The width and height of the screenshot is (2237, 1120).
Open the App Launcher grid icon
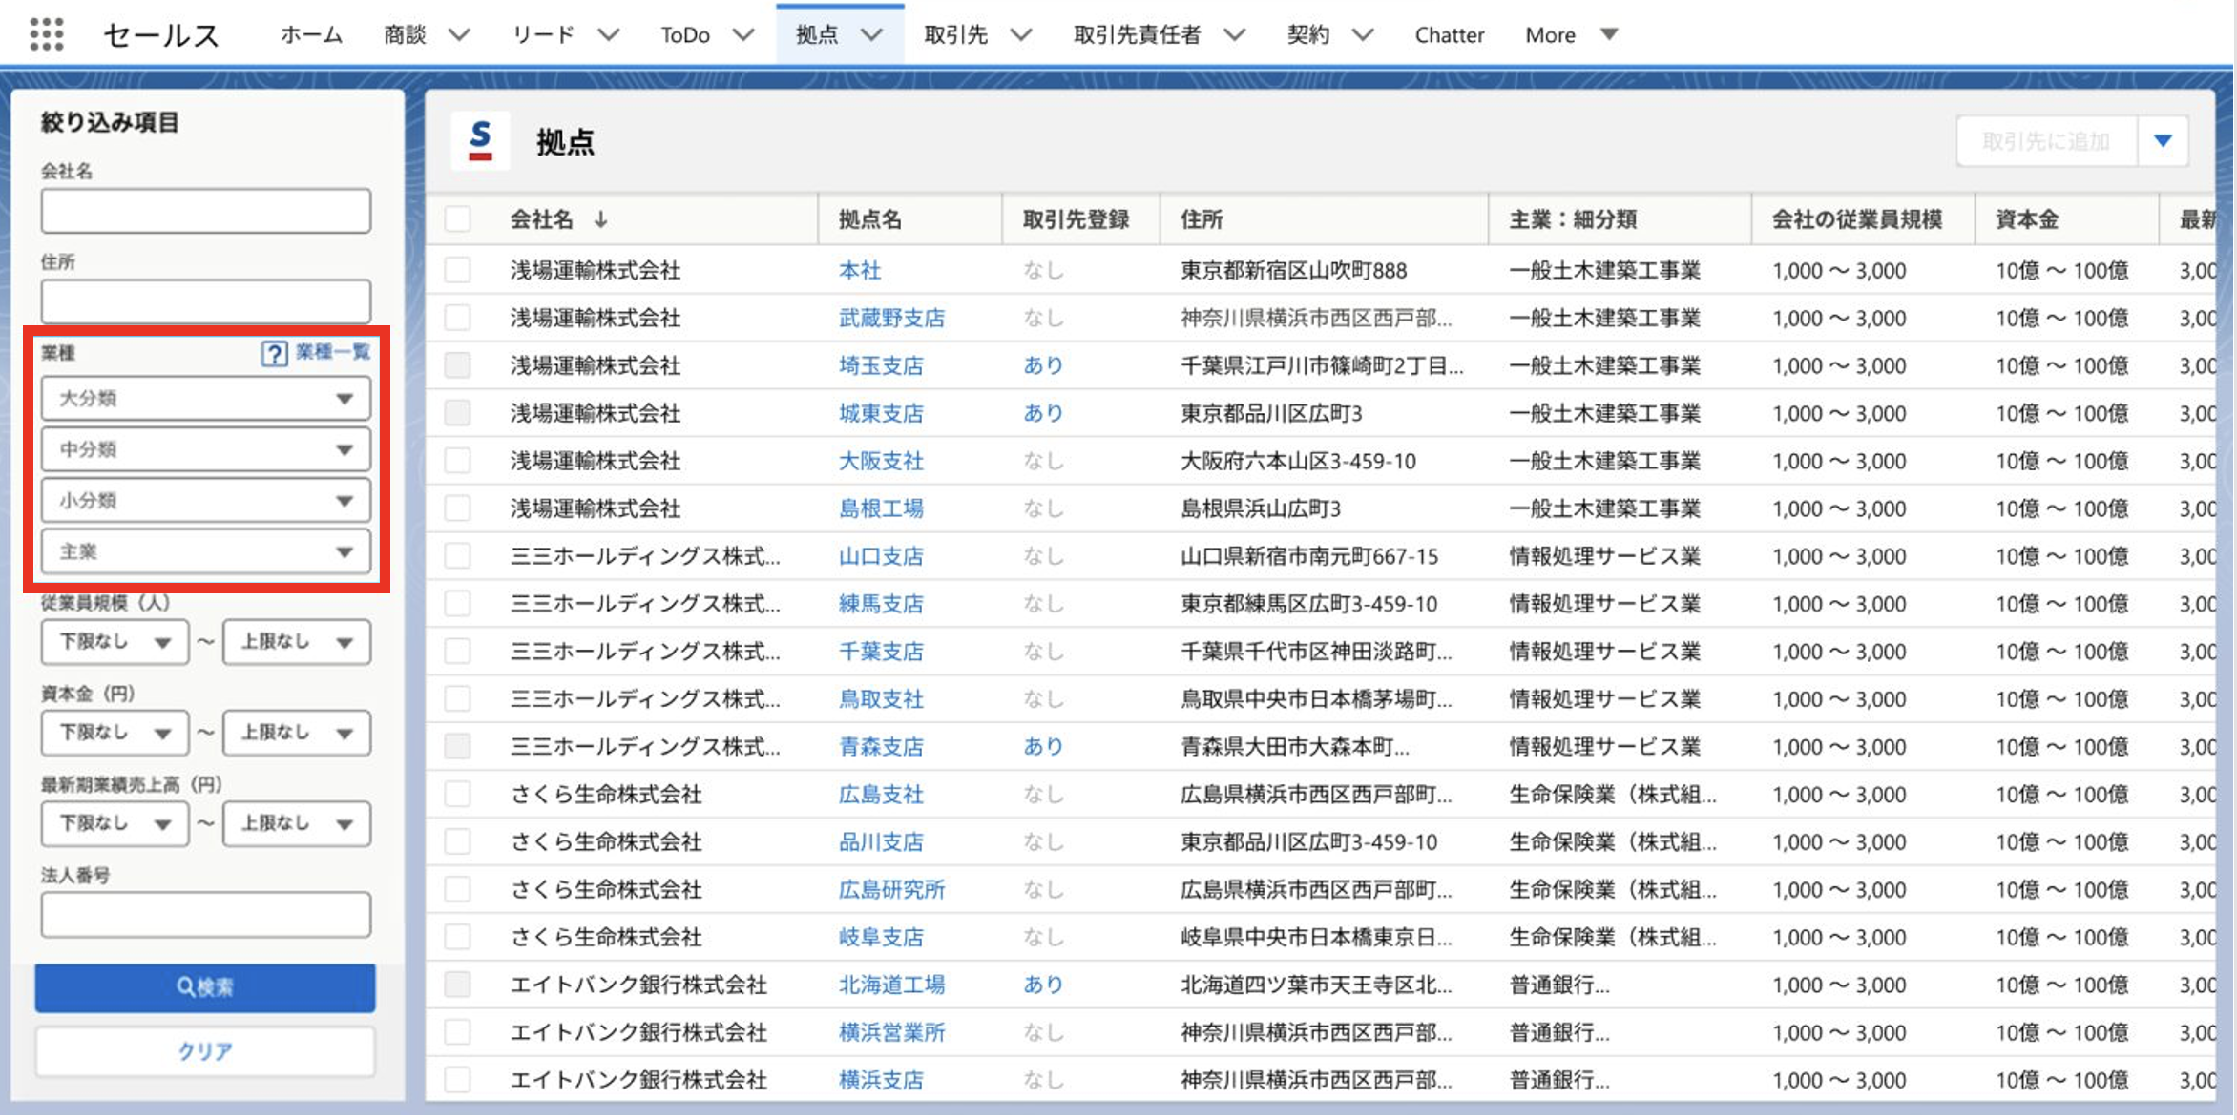coord(46,34)
